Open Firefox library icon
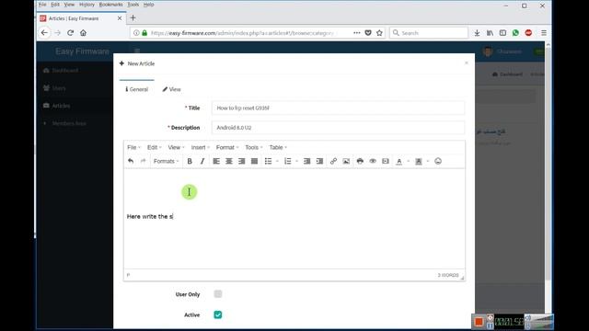This screenshot has width=589, height=331. (490, 33)
